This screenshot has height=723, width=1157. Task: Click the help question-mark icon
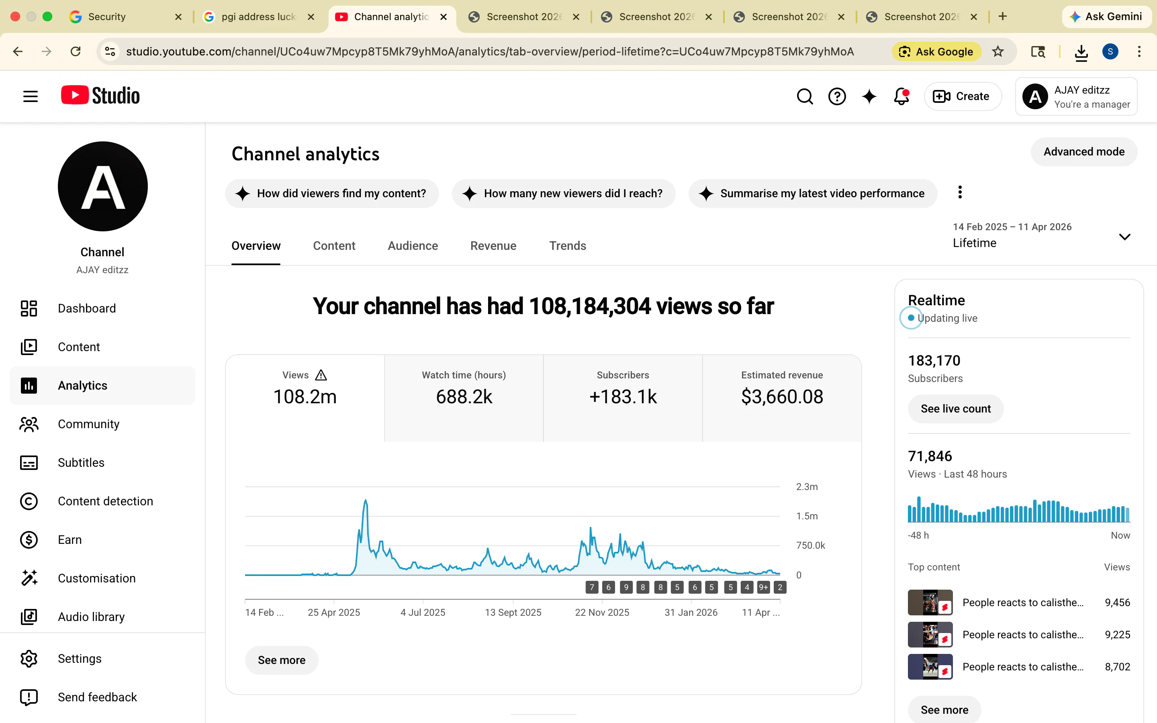click(x=837, y=96)
